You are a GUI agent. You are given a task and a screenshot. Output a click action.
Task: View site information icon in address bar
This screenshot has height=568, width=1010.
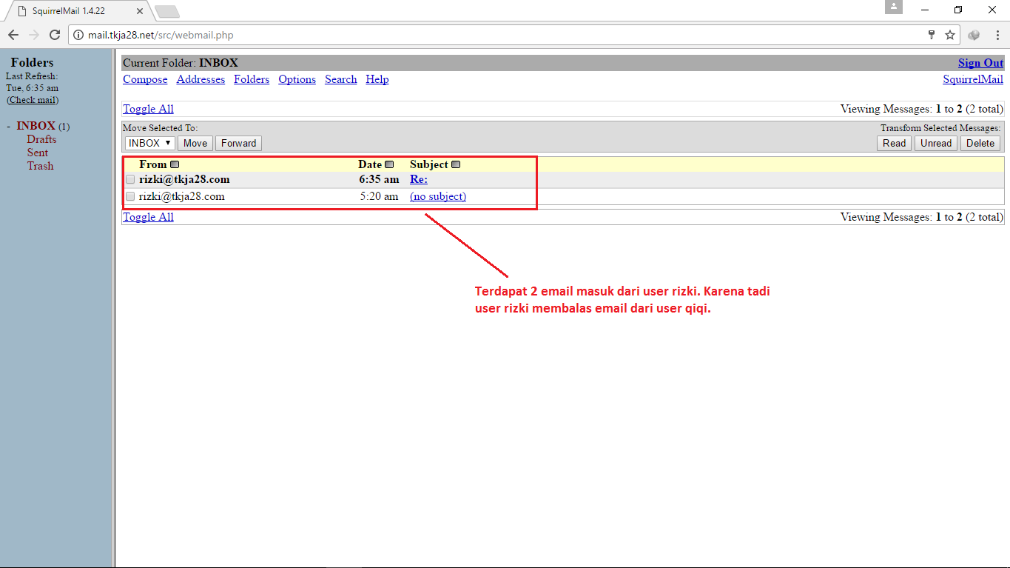point(79,35)
